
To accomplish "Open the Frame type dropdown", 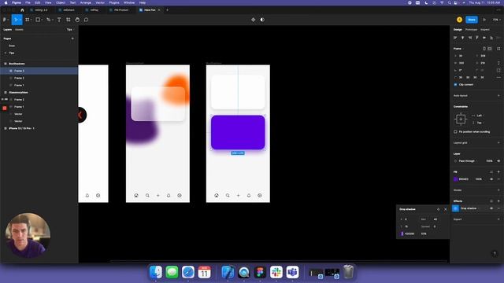I will tap(458, 49).
